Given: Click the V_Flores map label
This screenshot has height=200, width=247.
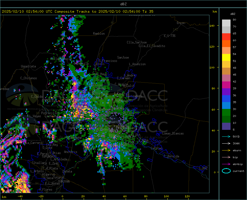Looking at the screenshot, I should coord(46,190).
